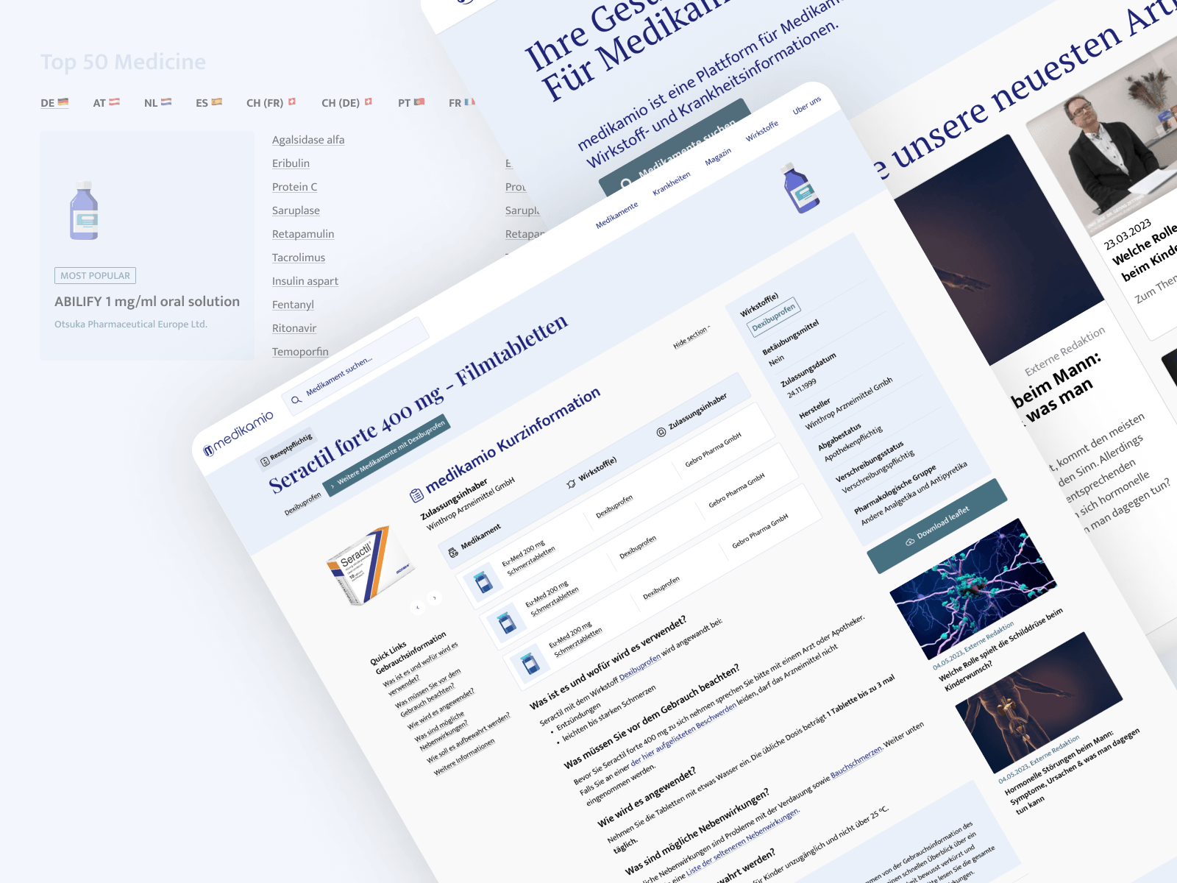Open the Insulin aspart link
Screen dimensions: 1177x883
click(305, 281)
